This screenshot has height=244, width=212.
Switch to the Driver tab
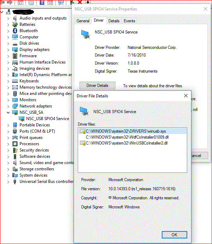[99, 20]
